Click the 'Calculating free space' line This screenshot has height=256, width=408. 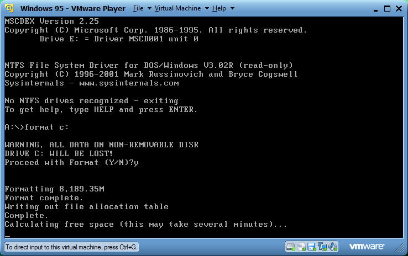tap(146, 225)
